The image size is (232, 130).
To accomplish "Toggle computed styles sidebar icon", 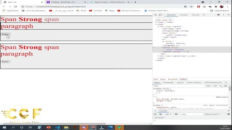I will pyautogui.click(x=225, y=86).
